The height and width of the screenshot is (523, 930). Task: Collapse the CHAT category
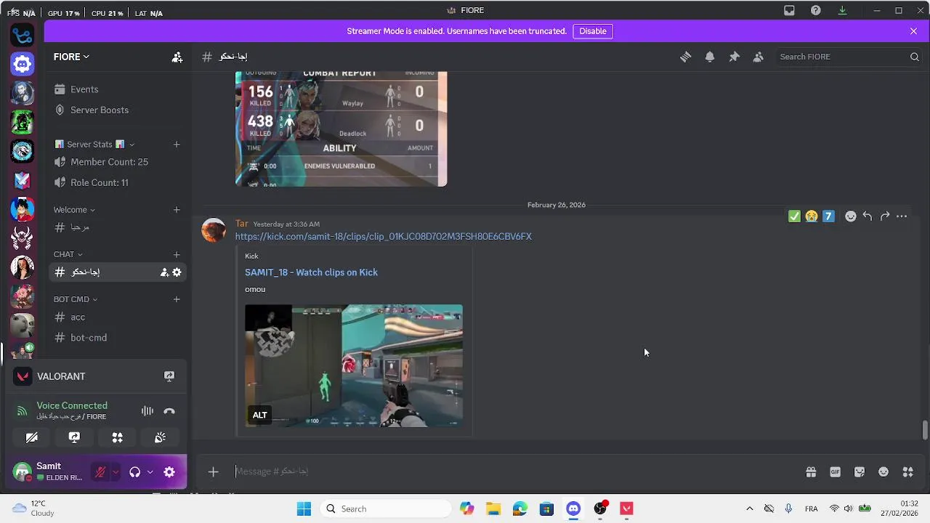click(68, 254)
